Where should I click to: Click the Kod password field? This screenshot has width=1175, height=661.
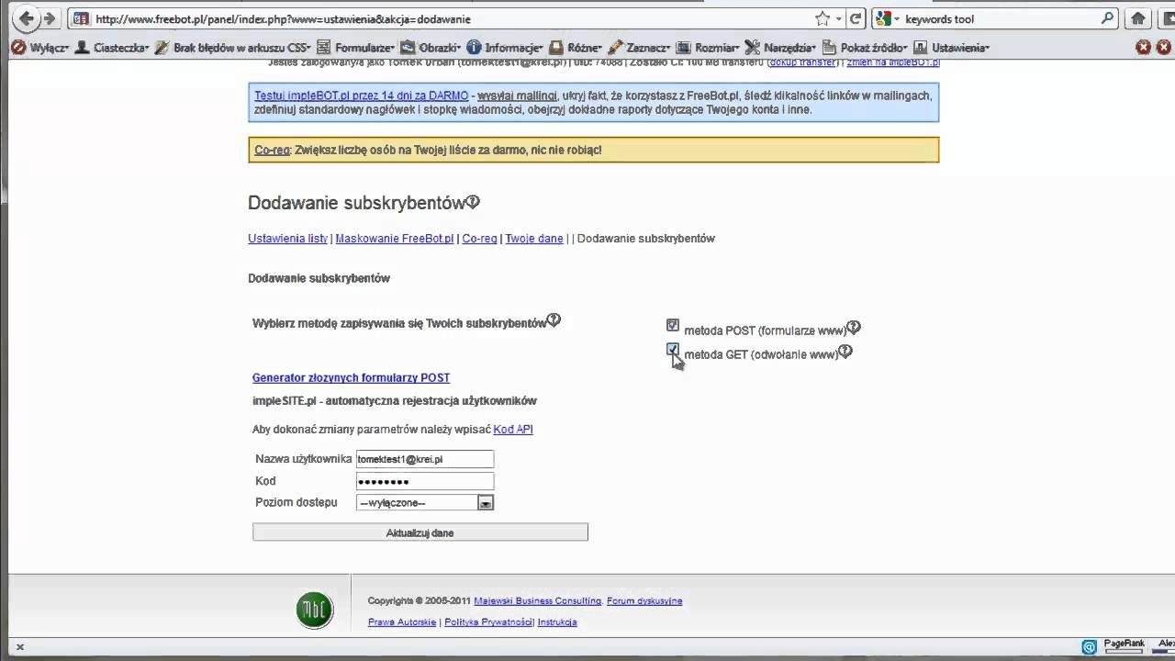tap(425, 481)
